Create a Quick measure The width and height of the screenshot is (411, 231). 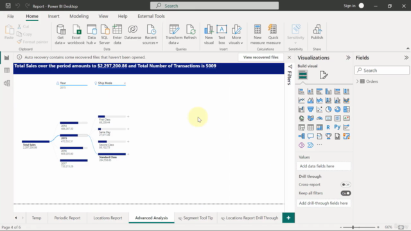coord(273,34)
